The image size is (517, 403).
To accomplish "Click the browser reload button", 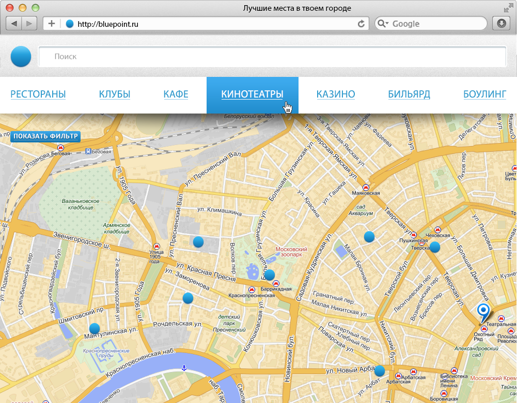I will 362,24.
